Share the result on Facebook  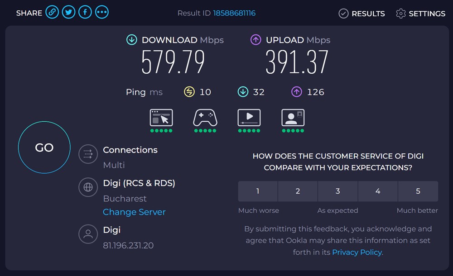[85, 12]
